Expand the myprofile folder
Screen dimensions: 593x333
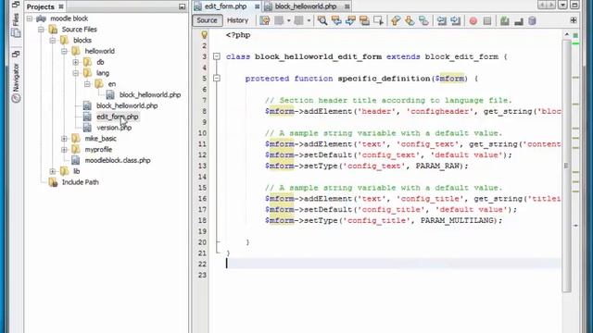[64, 150]
